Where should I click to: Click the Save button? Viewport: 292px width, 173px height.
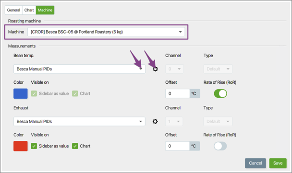coord(278,163)
